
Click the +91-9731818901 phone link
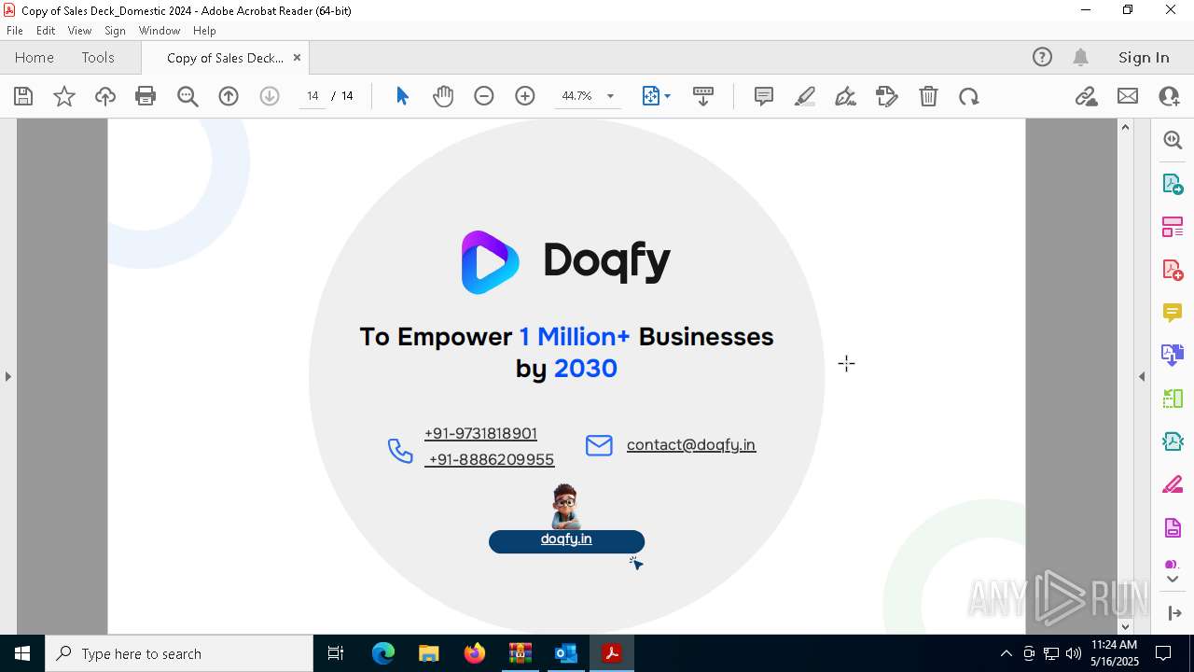click(x=480, y=433)
